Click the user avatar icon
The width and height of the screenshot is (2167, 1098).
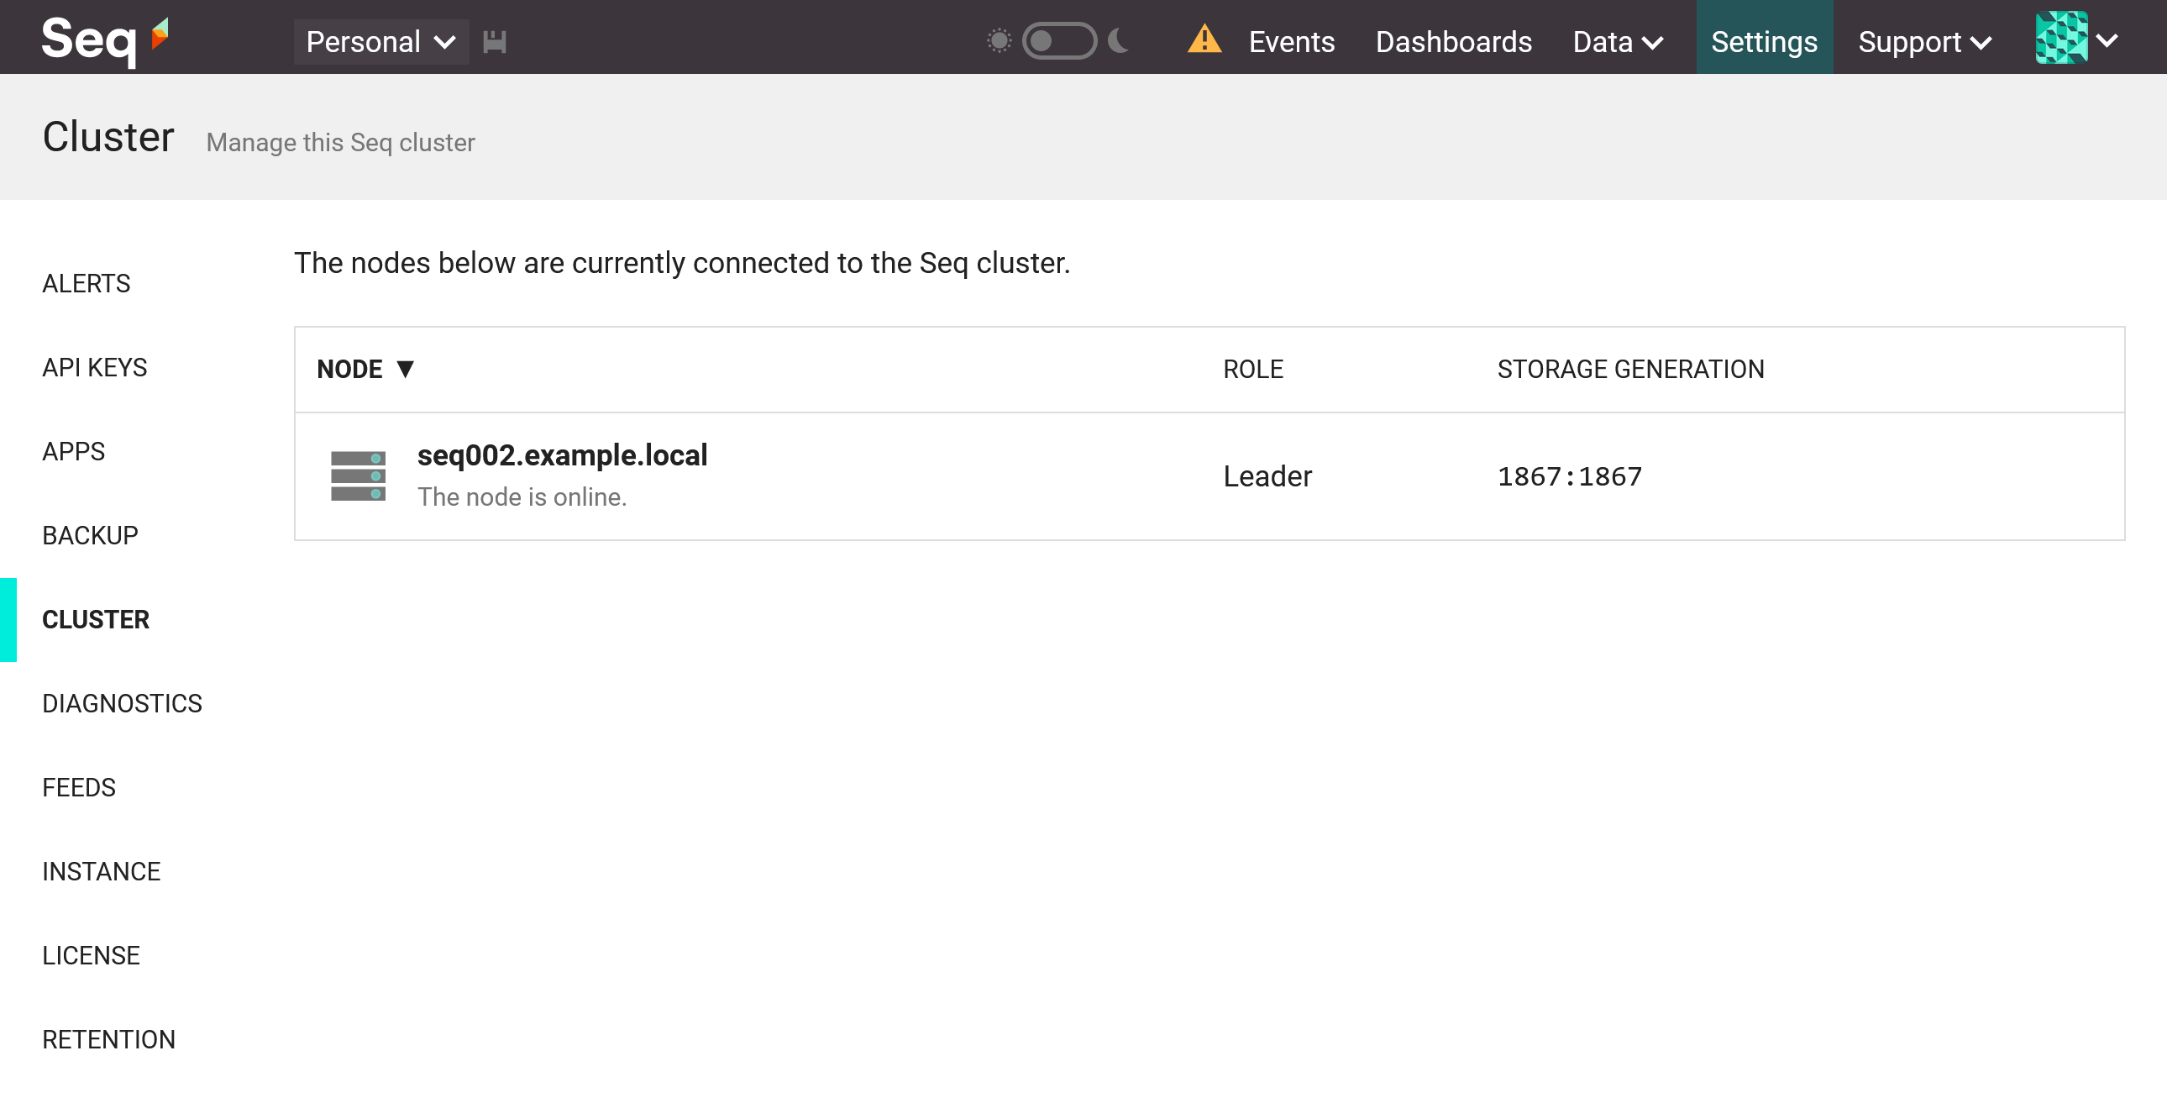pos(2060,38)
